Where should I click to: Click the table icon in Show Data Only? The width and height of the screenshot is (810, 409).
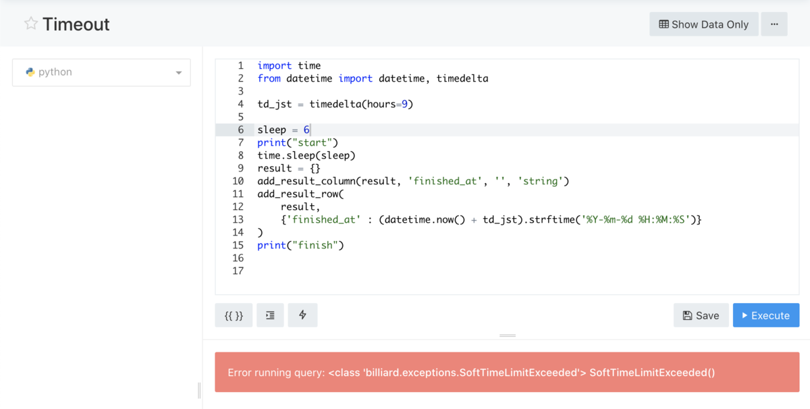pos(664,24)
